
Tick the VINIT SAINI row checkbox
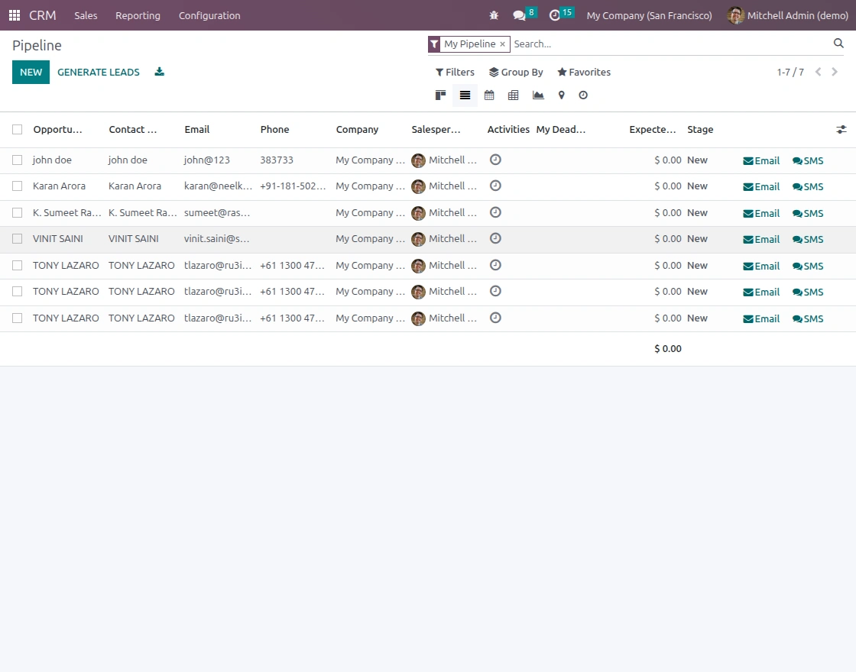tap(18, 239)
